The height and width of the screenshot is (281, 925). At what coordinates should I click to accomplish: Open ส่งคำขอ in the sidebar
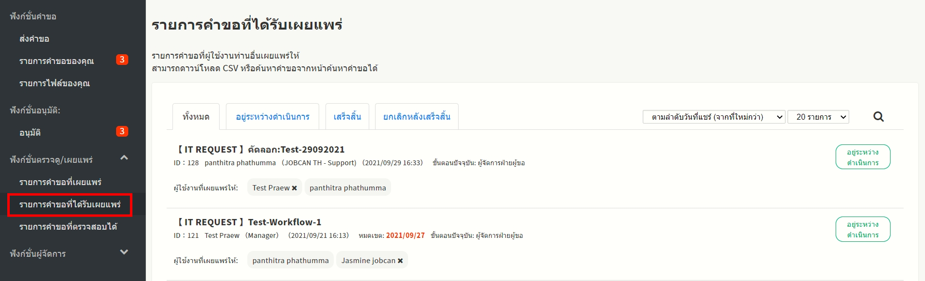(34, 39)
